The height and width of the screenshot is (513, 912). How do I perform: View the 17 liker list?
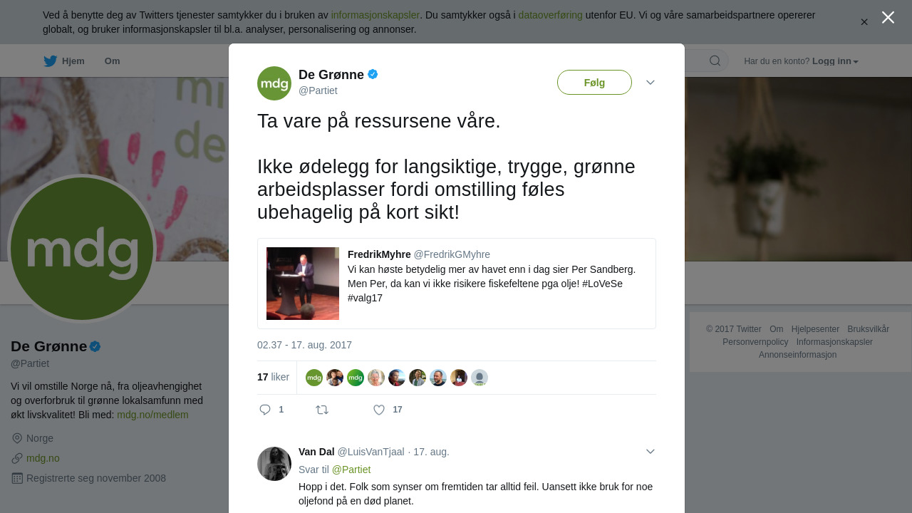(273, 377)
